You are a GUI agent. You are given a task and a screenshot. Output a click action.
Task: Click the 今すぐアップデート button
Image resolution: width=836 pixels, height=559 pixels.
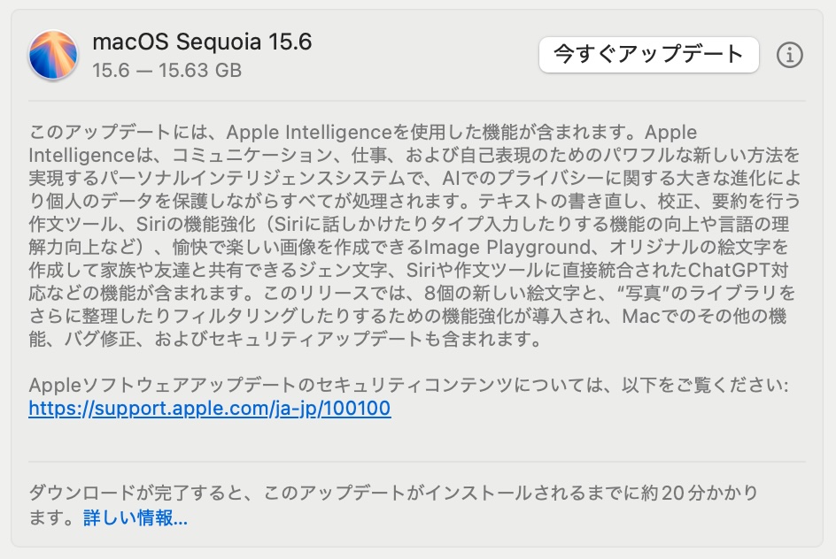click(649, 55)
